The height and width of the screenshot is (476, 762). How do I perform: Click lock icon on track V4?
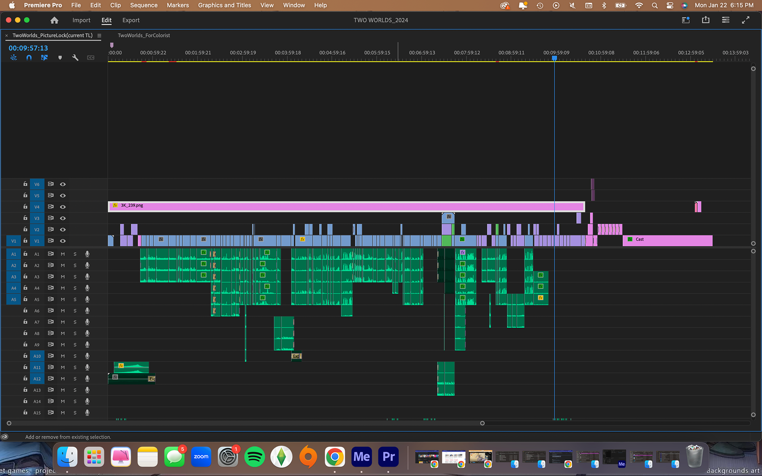[25, 207]
